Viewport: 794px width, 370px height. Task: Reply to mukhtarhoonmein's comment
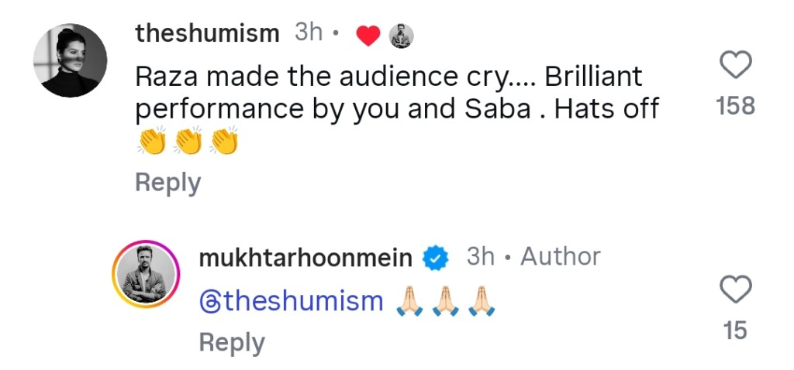pos(231,343)
